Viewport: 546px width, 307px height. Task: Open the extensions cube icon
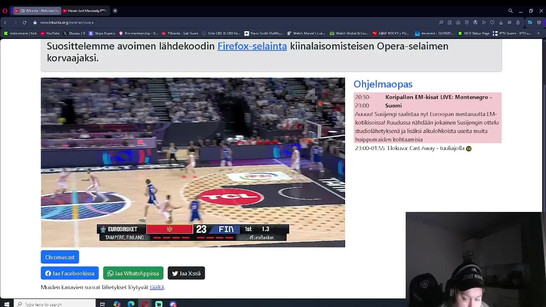(x=539, y=22)
